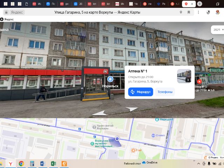Click the Яндекс logo link below address bar
This screenshot has height=168, width=224.
tap(7, 19)
